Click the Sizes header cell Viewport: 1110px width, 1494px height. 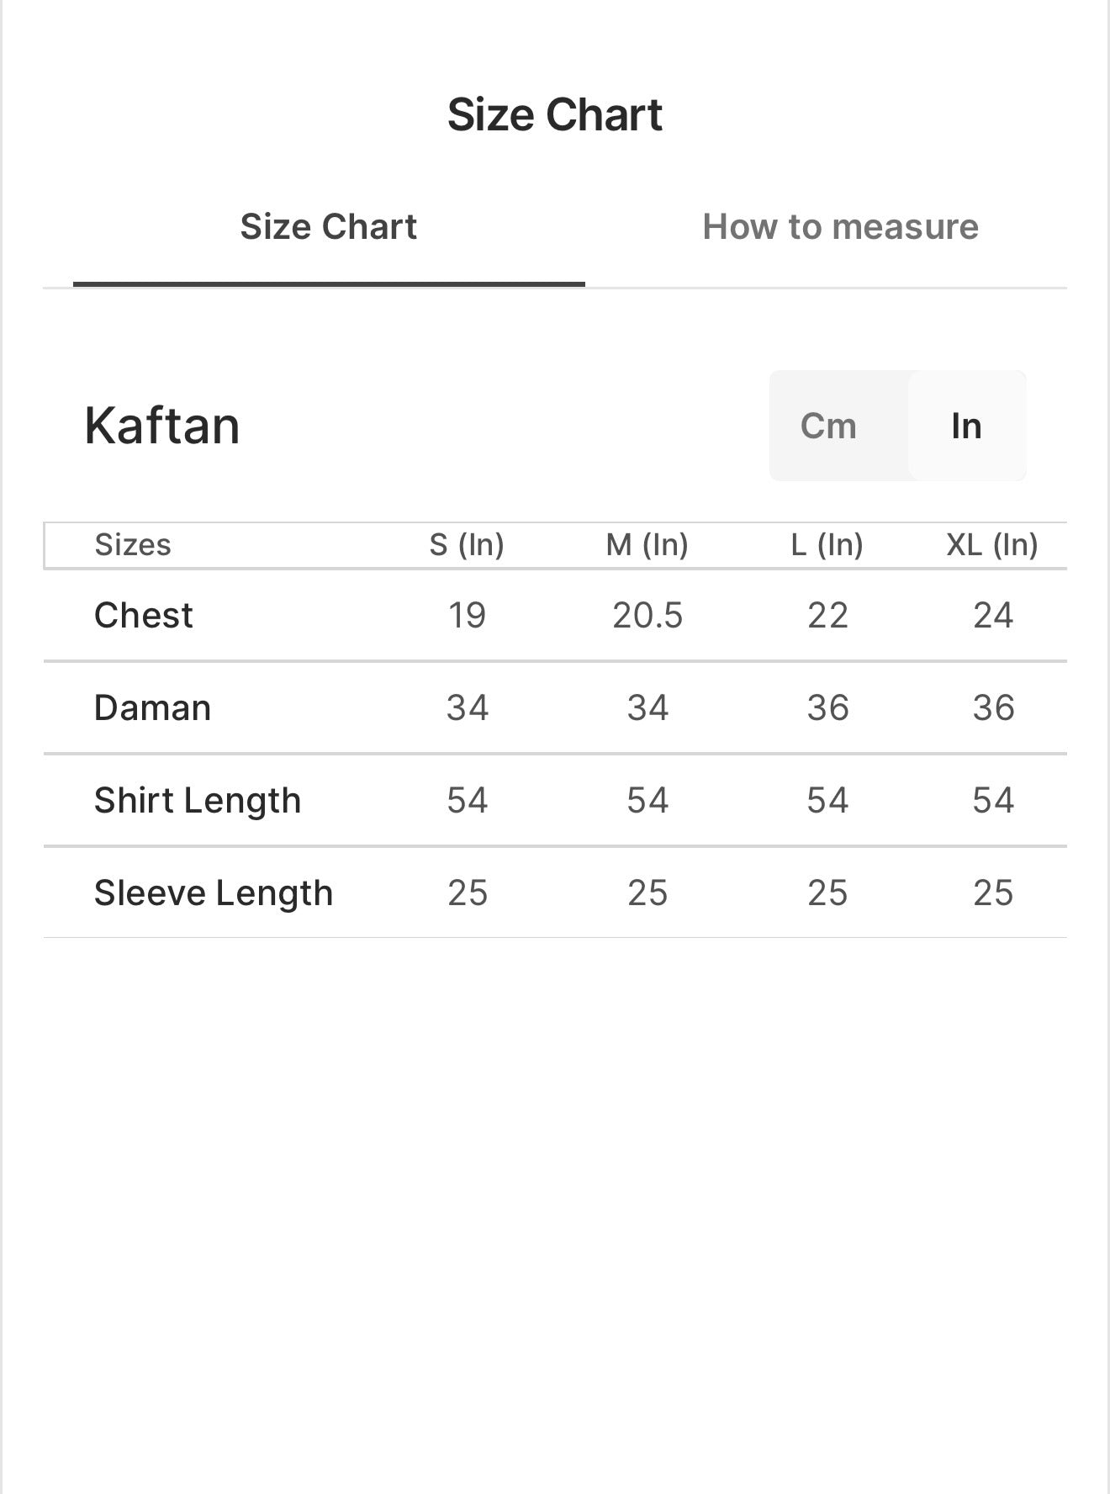(x=133, y=545)
